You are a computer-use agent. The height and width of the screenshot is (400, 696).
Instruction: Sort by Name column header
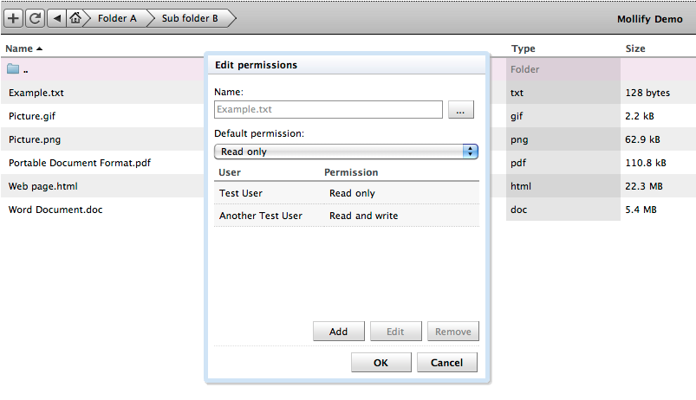pyautogui.click(x=23, y=48)
